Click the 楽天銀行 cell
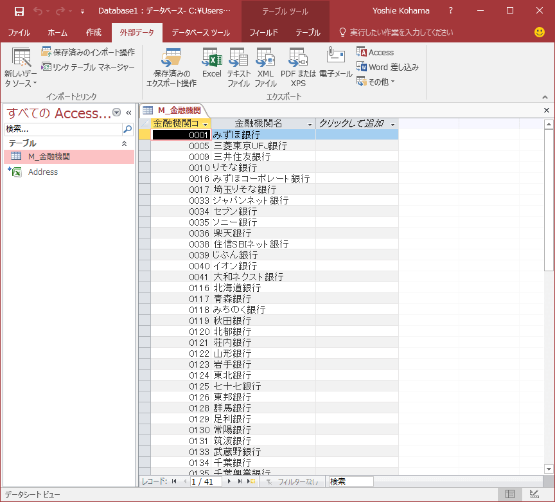This screenshot has height=502, width=555. coord(263,233)
